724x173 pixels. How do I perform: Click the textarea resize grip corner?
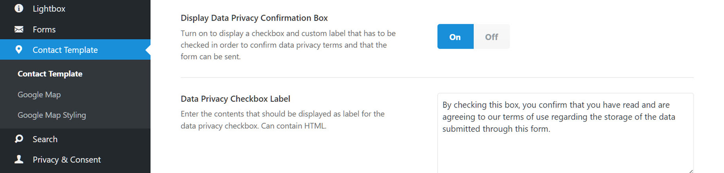(x=691, y=171)
